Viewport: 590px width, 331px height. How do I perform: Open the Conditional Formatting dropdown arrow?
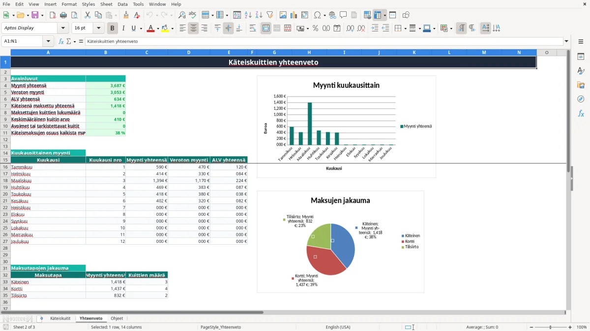(x=451, y=28)
